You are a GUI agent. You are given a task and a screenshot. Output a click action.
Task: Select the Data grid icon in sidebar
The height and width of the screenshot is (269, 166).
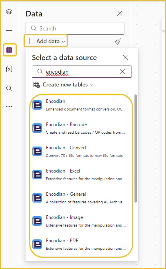[9, 50]
